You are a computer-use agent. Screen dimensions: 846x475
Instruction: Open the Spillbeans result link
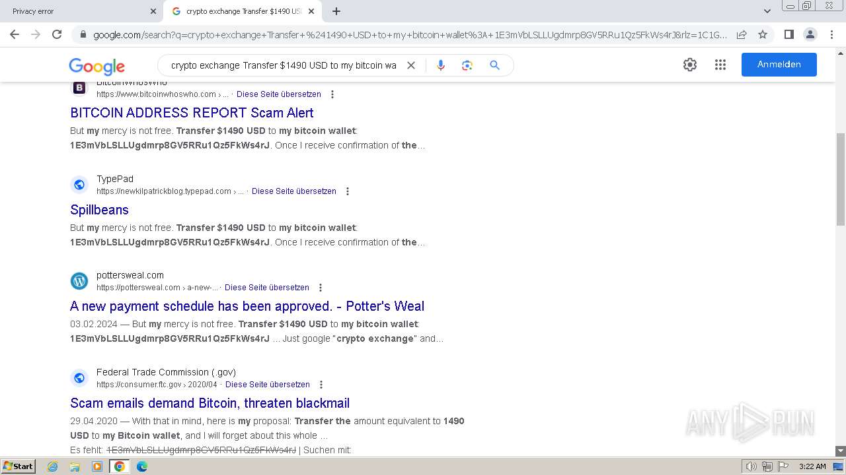[x=99, y=210]
